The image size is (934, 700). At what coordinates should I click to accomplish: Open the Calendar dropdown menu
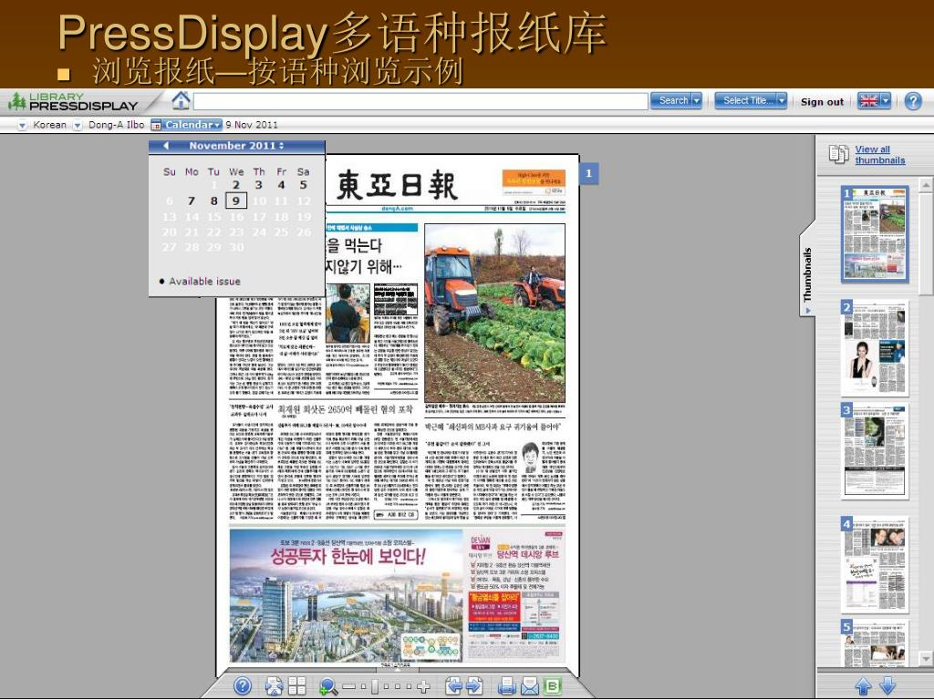coord(193,124)
